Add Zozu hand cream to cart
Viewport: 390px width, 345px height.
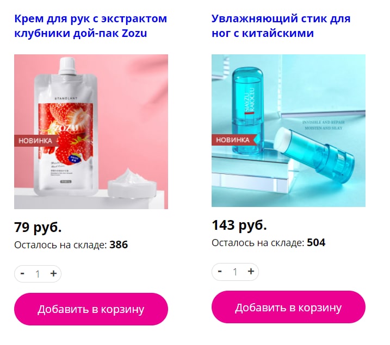[91, 309]
